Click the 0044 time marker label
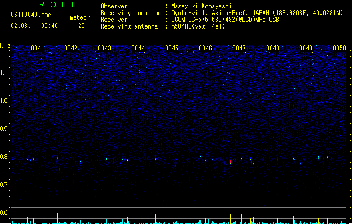 point(138,48)
